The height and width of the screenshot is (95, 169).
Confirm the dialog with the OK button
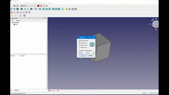(83, 56)
